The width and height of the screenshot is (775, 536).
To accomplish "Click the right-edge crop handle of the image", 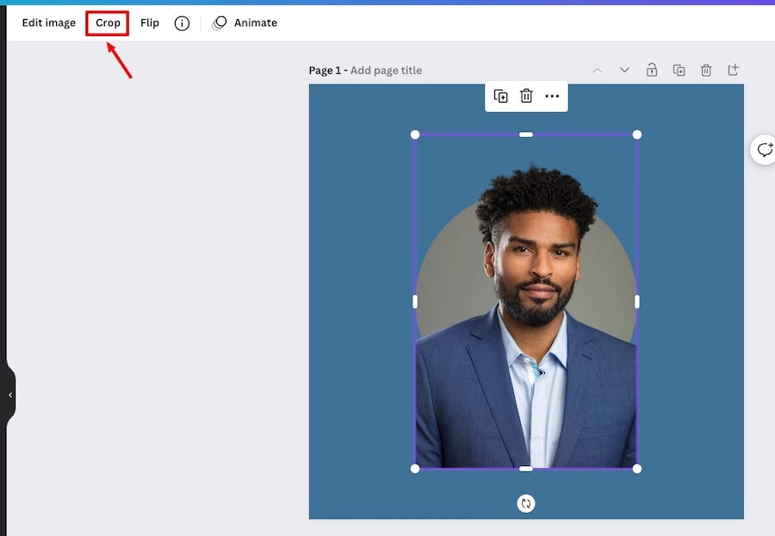I will point(637,302).
